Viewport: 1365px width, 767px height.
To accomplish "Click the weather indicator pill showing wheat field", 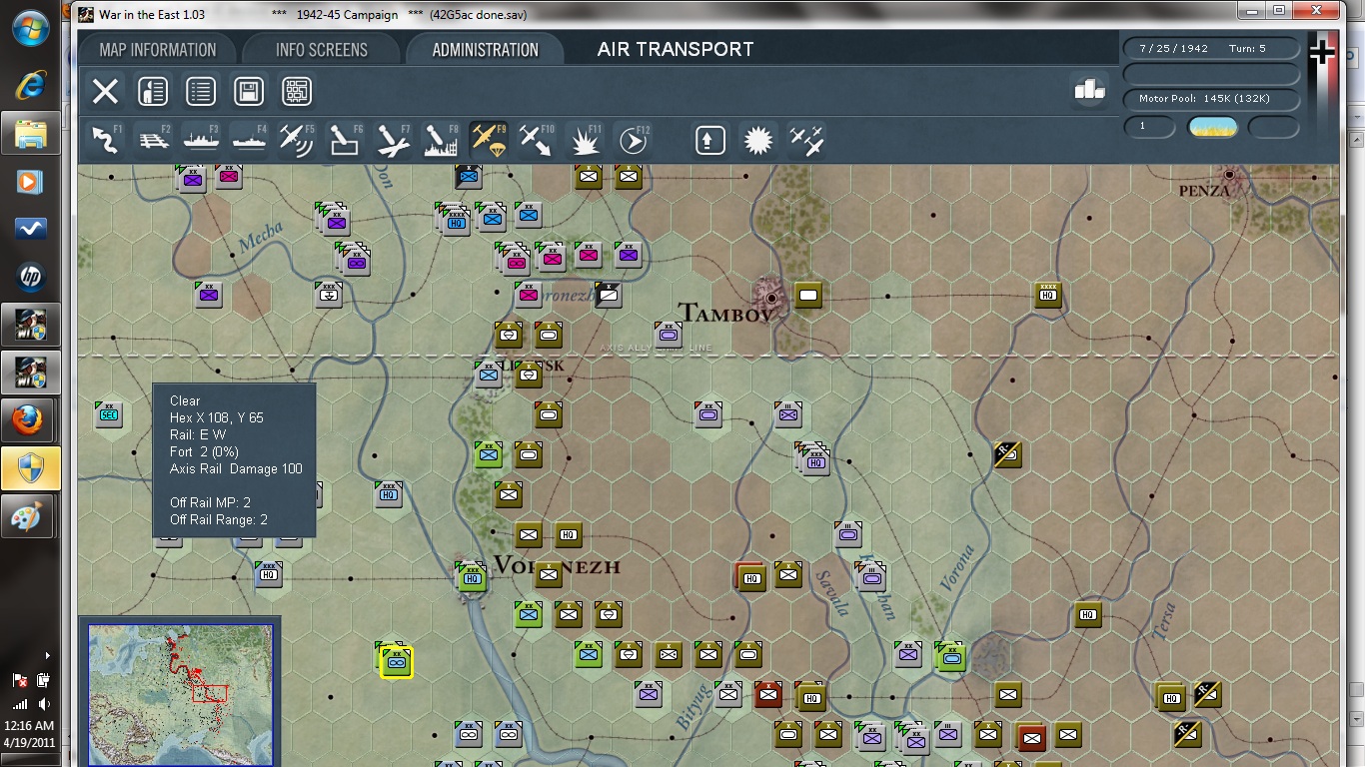I will 1212,127.
